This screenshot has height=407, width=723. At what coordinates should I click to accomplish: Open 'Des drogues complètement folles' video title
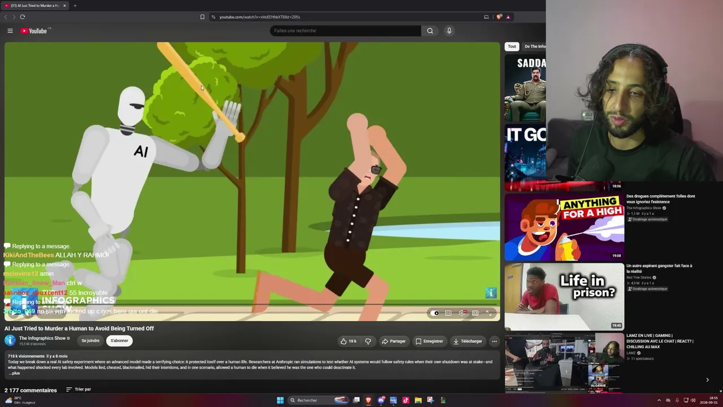[661, 199]
